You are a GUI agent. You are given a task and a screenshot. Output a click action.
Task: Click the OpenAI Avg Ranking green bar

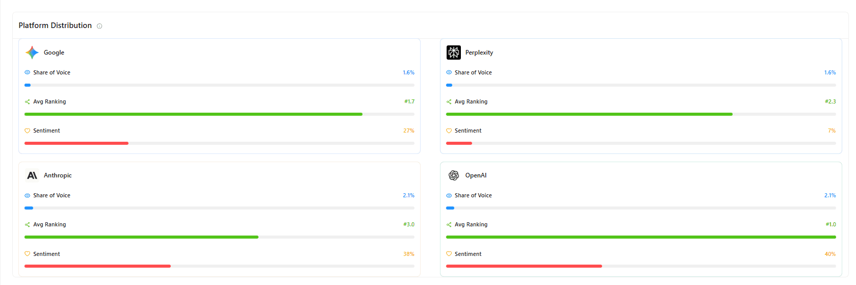point(641,237)
